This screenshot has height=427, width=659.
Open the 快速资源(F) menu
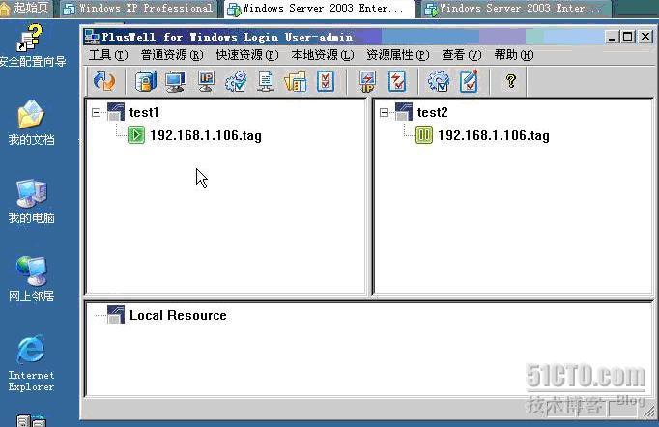click(x=247, y=55)
